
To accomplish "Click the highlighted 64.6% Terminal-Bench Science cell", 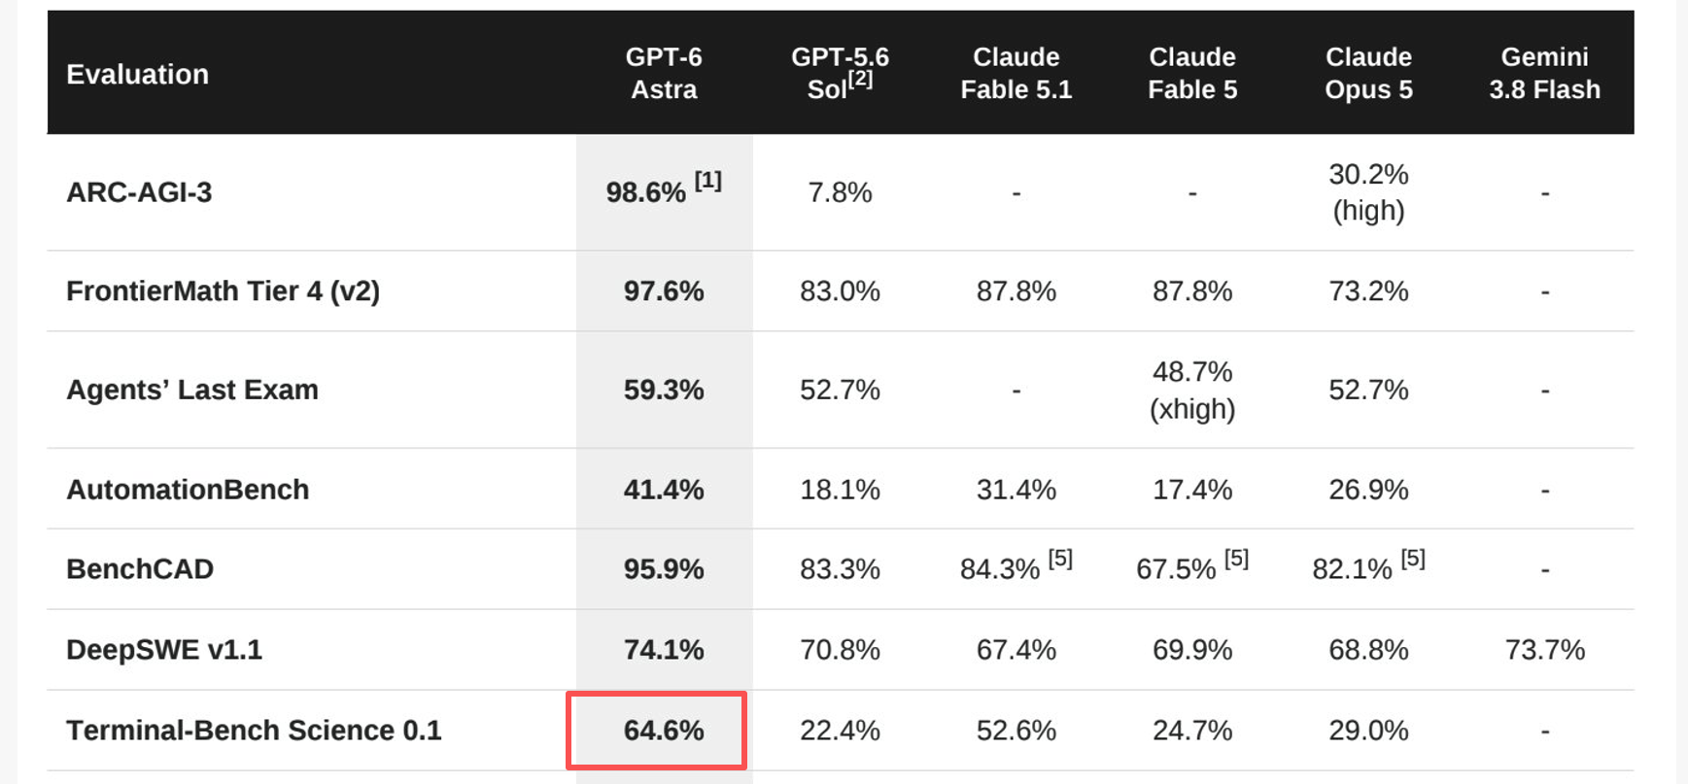I will 657,731.
